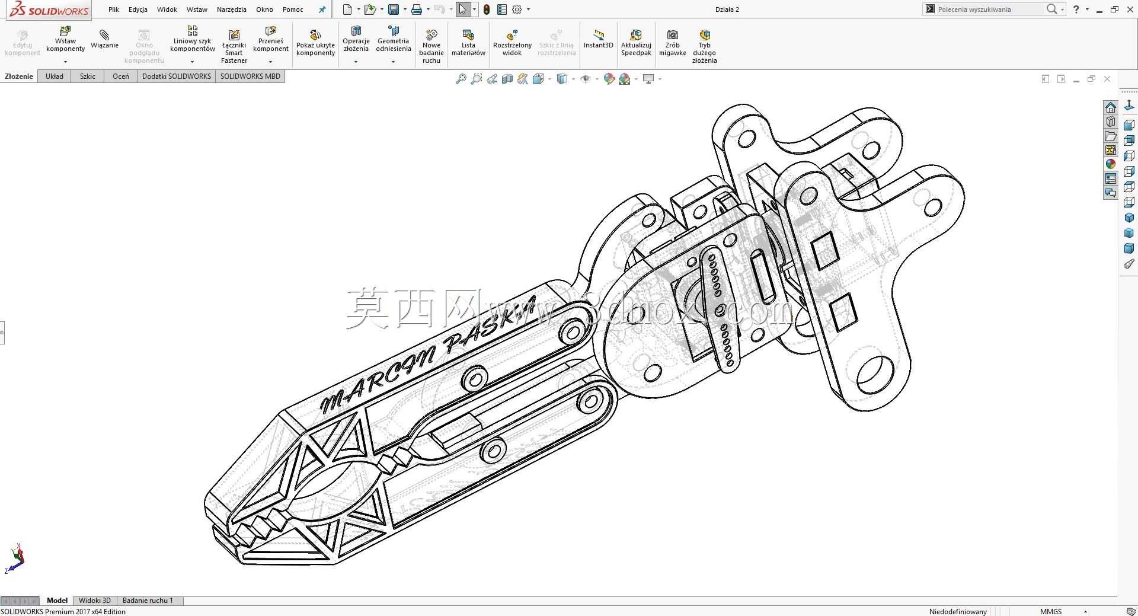
Task: Click the Polecenia wyszukiwania search field
Action: [x=989, y=9]
